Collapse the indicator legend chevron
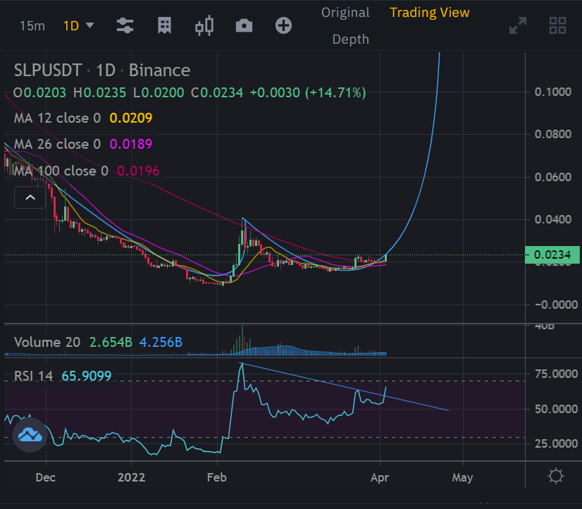The image size is (582, 509). [30, 197]
